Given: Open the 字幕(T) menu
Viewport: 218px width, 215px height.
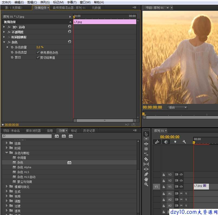Looking at the screenshot, I should coord(72,2).
